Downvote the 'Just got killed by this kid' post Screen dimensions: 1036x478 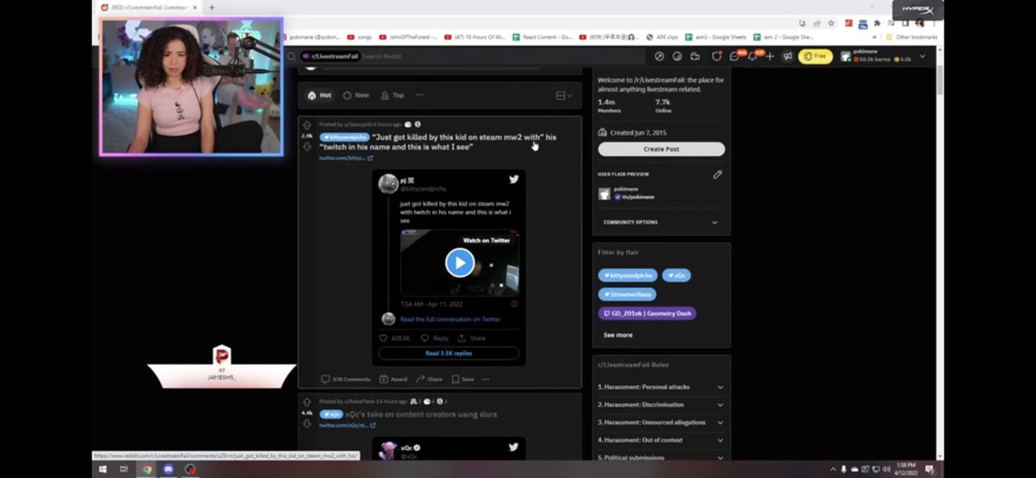click(x=306, y=147)
